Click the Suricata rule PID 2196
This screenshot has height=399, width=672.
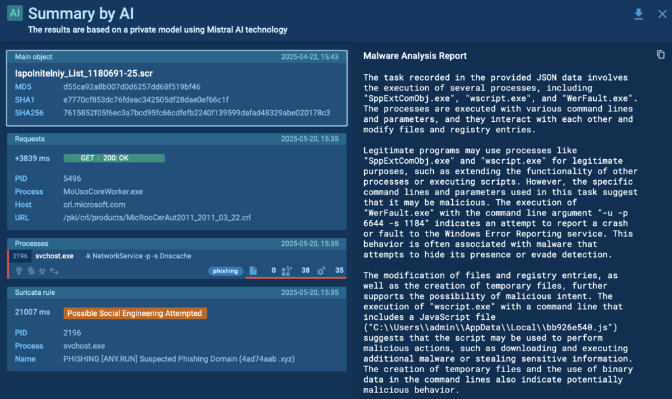[72, 333]
